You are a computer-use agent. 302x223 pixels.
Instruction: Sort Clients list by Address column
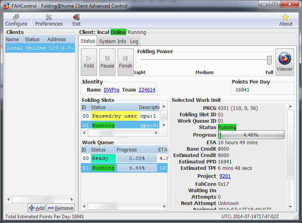pos(60,40)
